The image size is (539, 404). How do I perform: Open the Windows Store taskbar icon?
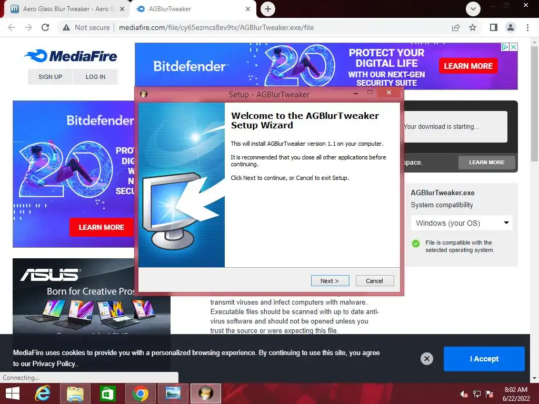[x=107, y=393]
